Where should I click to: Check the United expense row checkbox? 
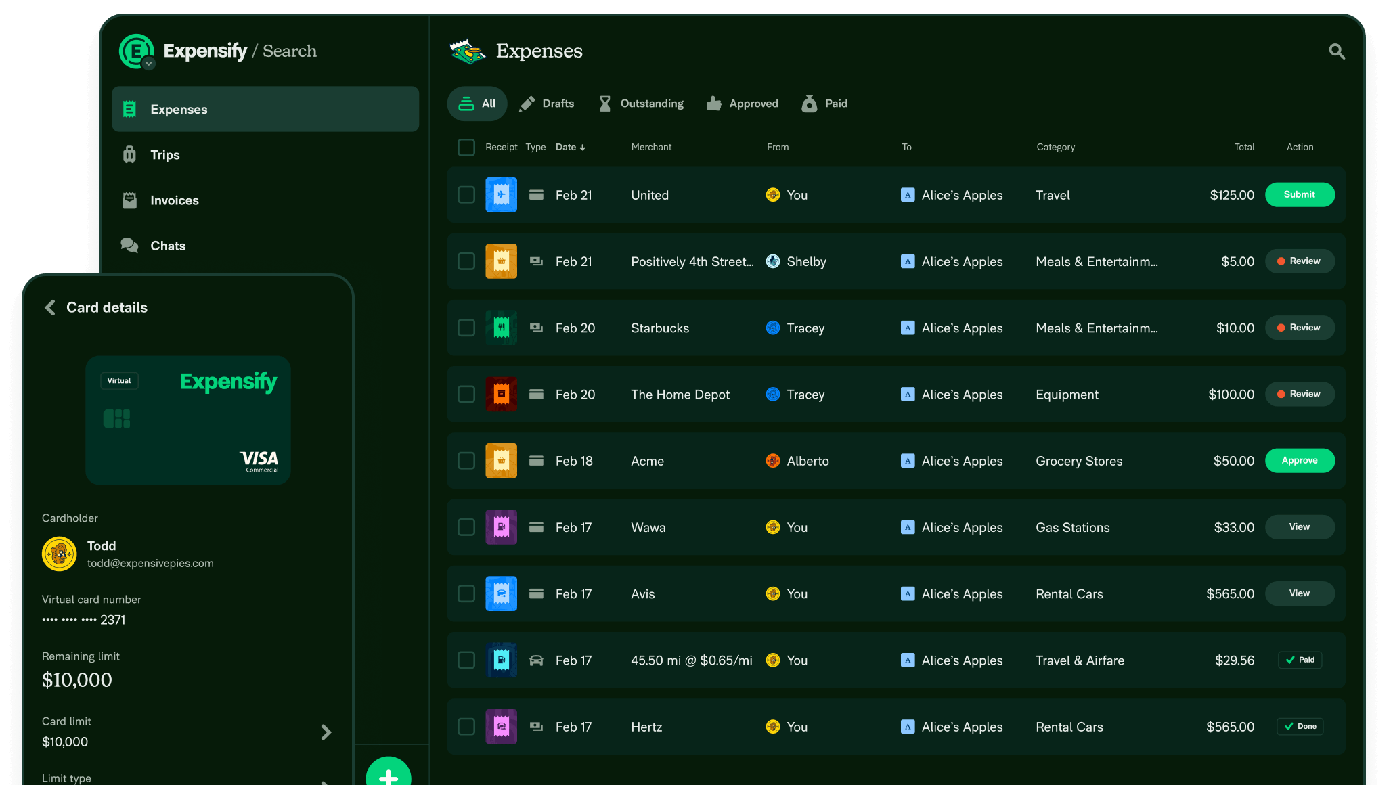tap(466, 195)
